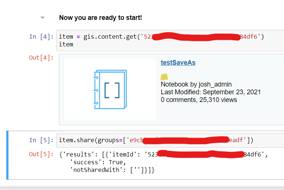
Task: Select cell 5 via its In [5] prompt
Action: click(x=41, y=140)
